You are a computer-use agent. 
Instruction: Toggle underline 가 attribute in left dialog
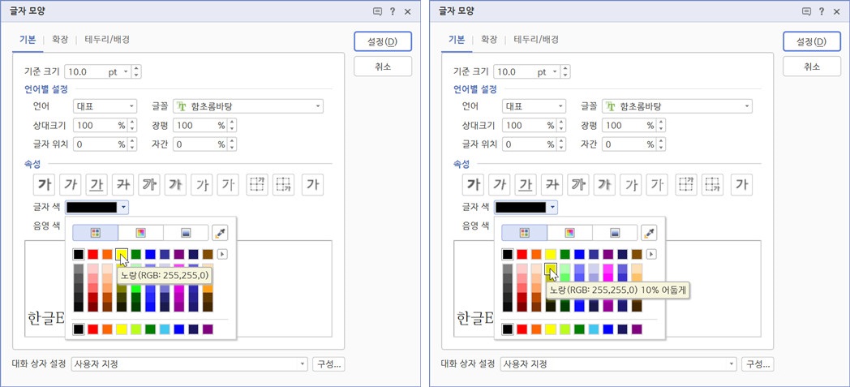[97, 185]
